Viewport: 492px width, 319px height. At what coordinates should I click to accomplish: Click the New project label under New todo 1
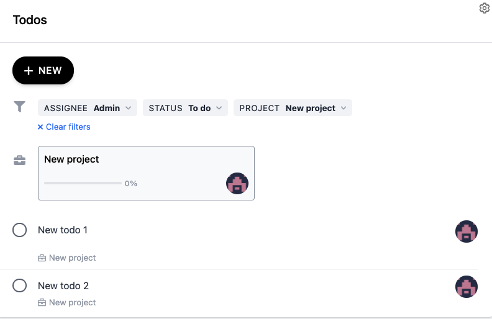[x=73, y=258]
